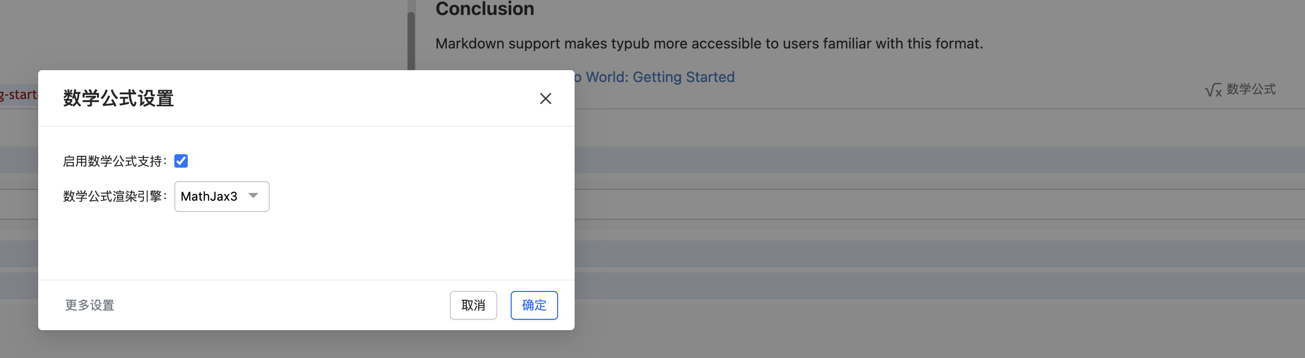Click the 数学公式 toolbar label

click(1251, 89)
